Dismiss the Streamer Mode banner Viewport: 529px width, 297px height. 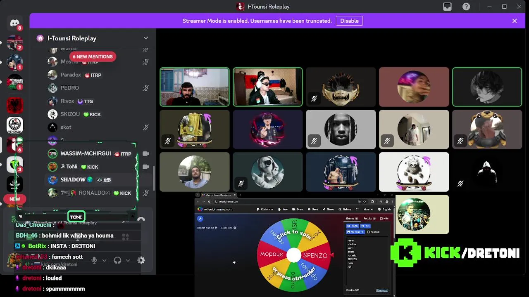click(x=515, y=21)
